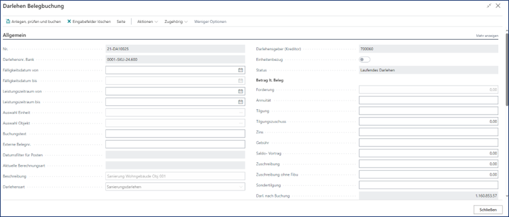The height and width of the screenshot is (217, 509).
Task: Click the Schließen button
Action: [488, 210]
